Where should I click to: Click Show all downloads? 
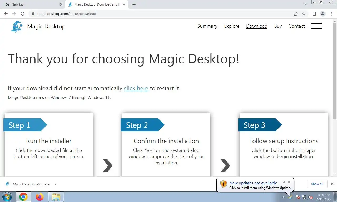(x=317, y=184)
